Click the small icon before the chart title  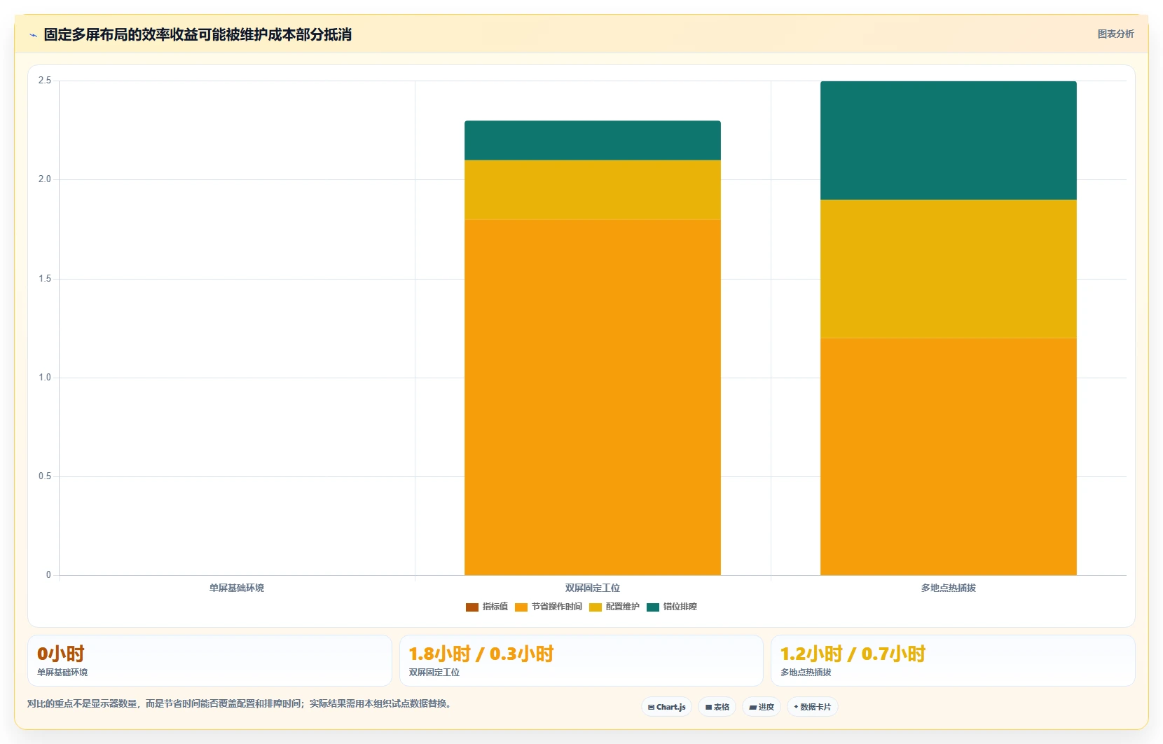(x=33, y=35)
